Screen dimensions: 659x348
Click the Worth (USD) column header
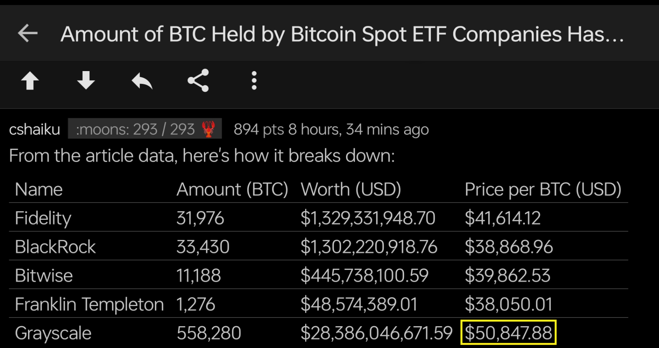tap(351, 189)
